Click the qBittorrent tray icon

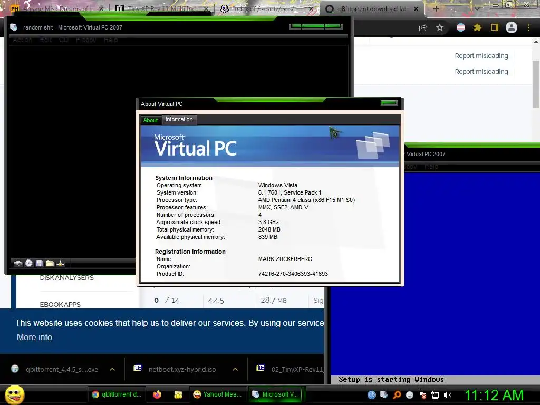tap(372, 395)
